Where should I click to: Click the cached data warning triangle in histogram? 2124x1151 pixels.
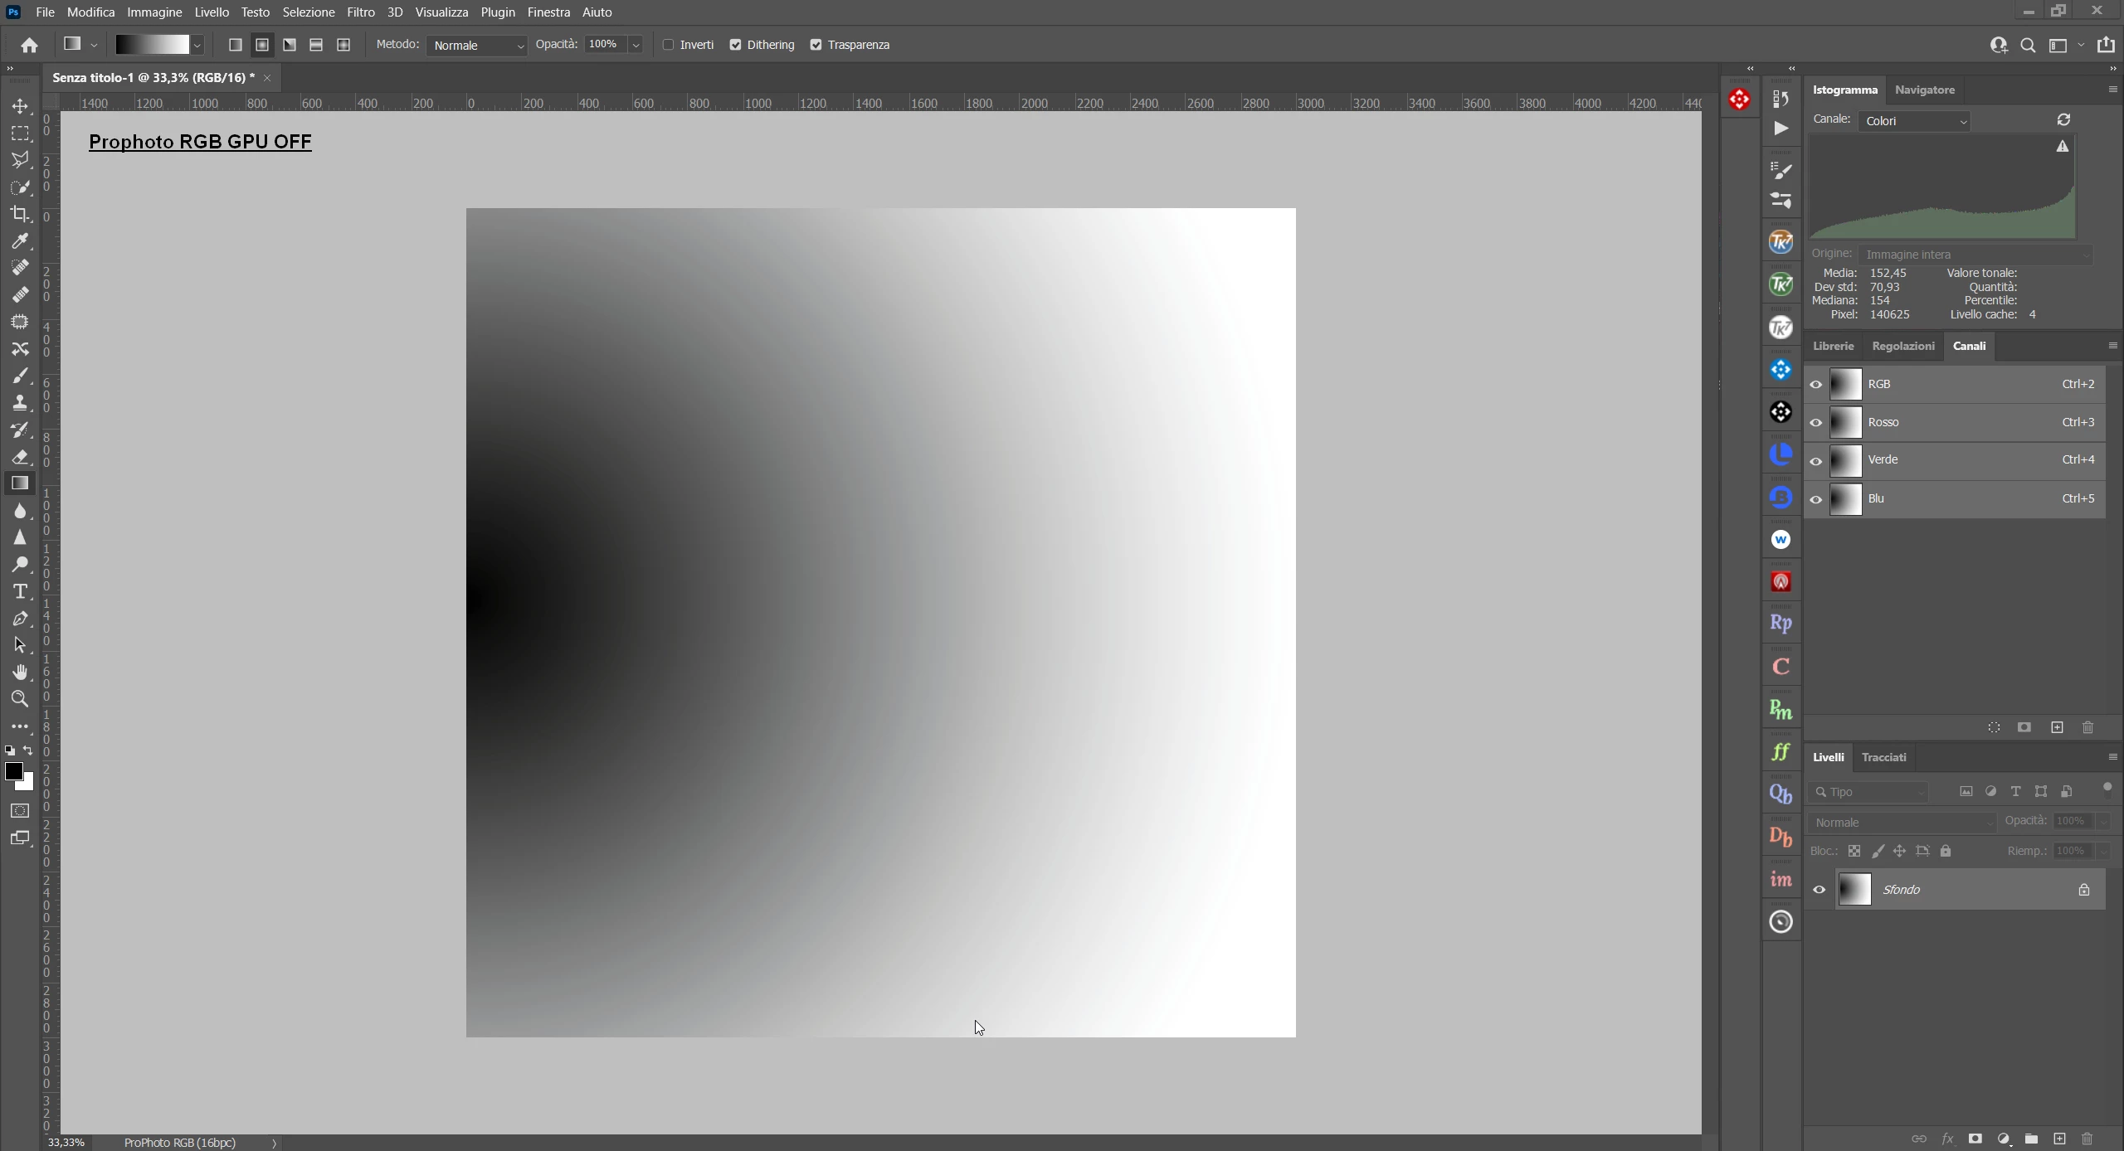[x=2062, y=147]
